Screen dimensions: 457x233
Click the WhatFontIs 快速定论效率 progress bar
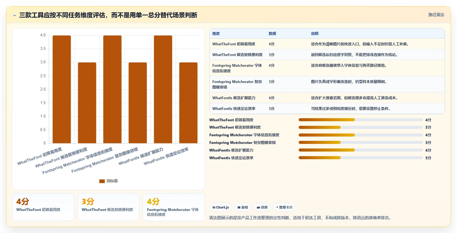click(361, 158)
